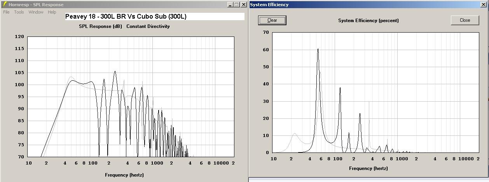Click the Close button in System Efficiency

click(465, 20)
